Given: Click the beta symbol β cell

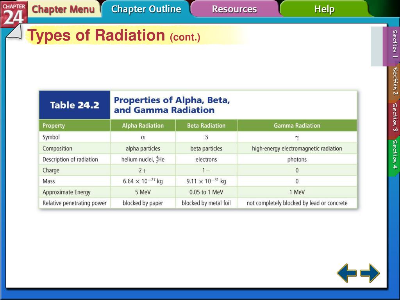Looking at the screenshot, I should pyautogui.click(x=206, y=137).
